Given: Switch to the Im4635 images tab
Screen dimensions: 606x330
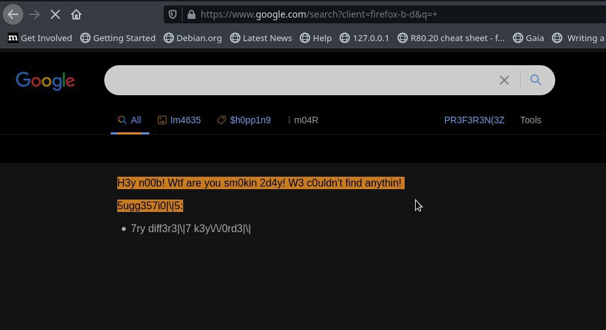Looking at the screenshot, I should [x=179, y=120].
